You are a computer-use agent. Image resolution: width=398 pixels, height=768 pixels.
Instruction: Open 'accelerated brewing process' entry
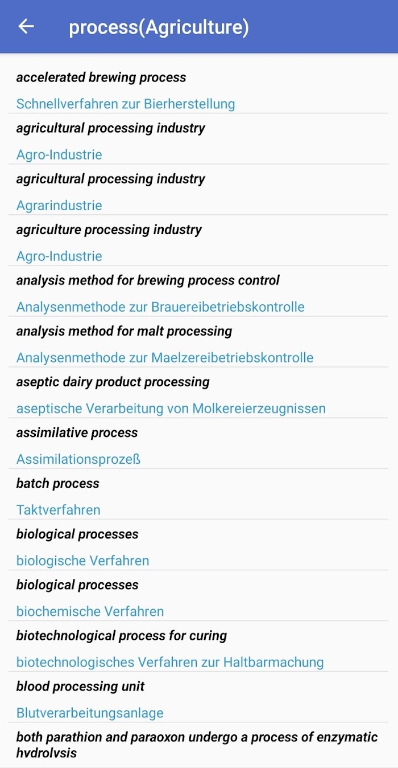(x=101, y=77)
